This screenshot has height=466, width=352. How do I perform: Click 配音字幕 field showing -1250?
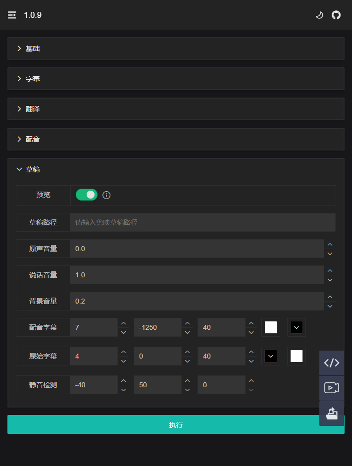point(157,327)
